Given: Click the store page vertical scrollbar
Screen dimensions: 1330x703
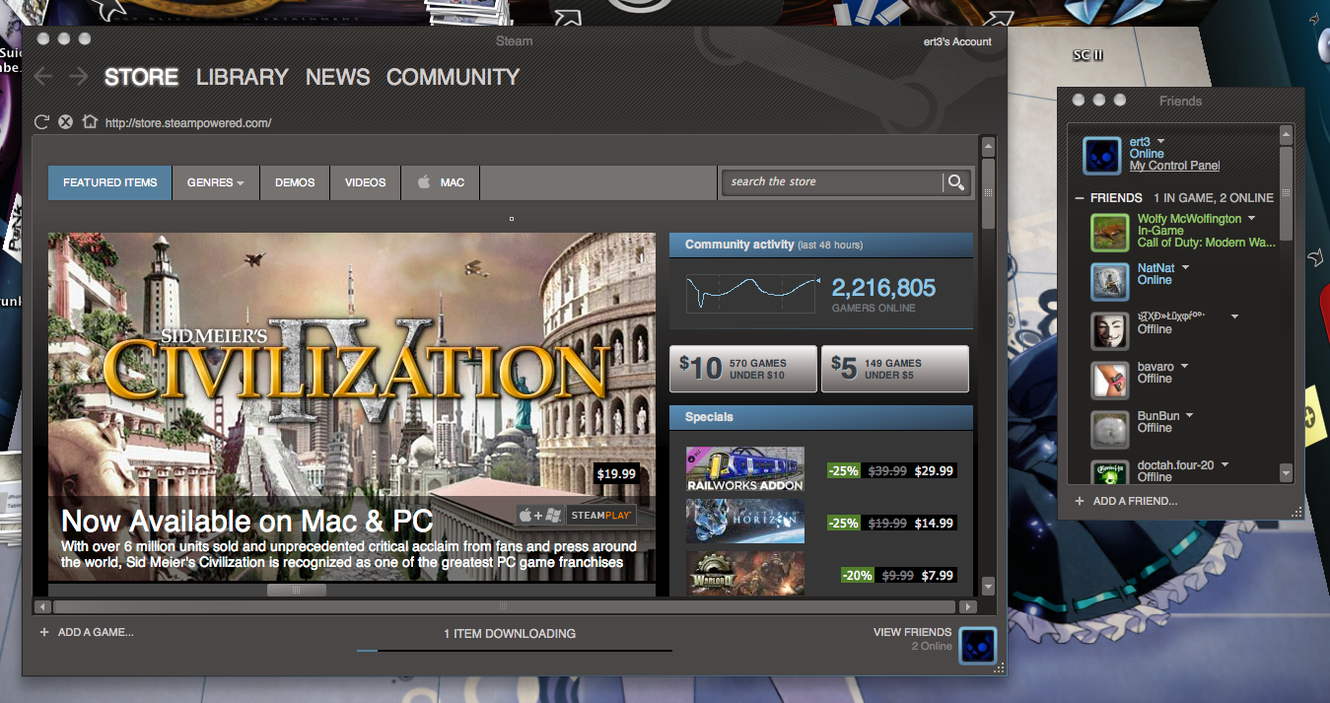Looking at the screenshot, I should [988, 193].
